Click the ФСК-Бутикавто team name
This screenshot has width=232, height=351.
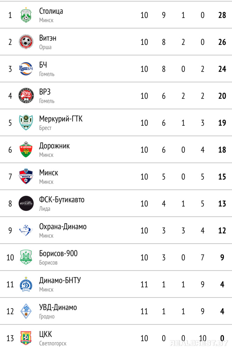pos(62,200)
